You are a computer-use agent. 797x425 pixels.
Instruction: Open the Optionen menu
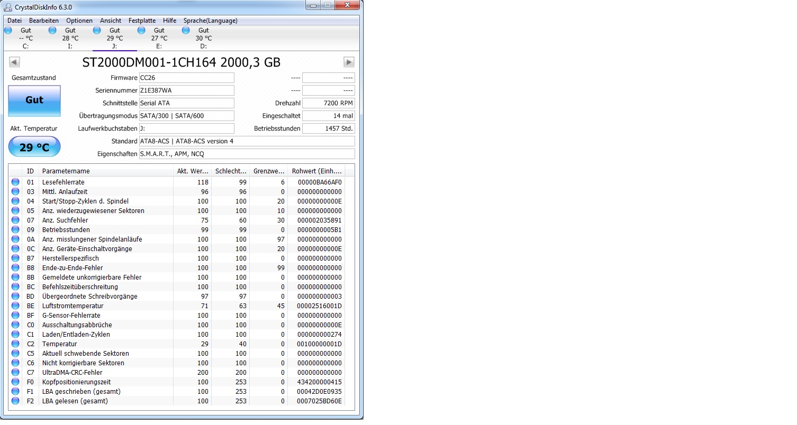point(79,21)
